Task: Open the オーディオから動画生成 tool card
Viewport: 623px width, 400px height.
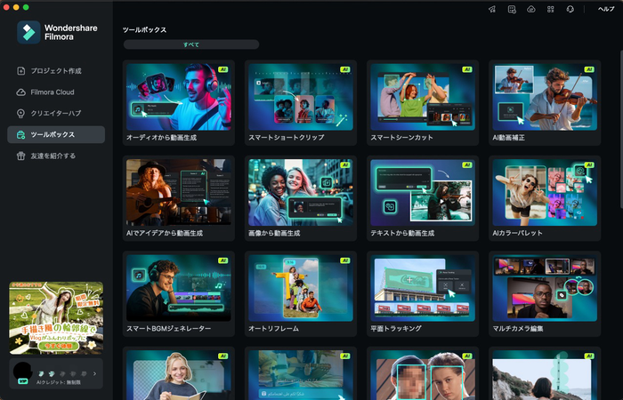Action: point(179,98)
